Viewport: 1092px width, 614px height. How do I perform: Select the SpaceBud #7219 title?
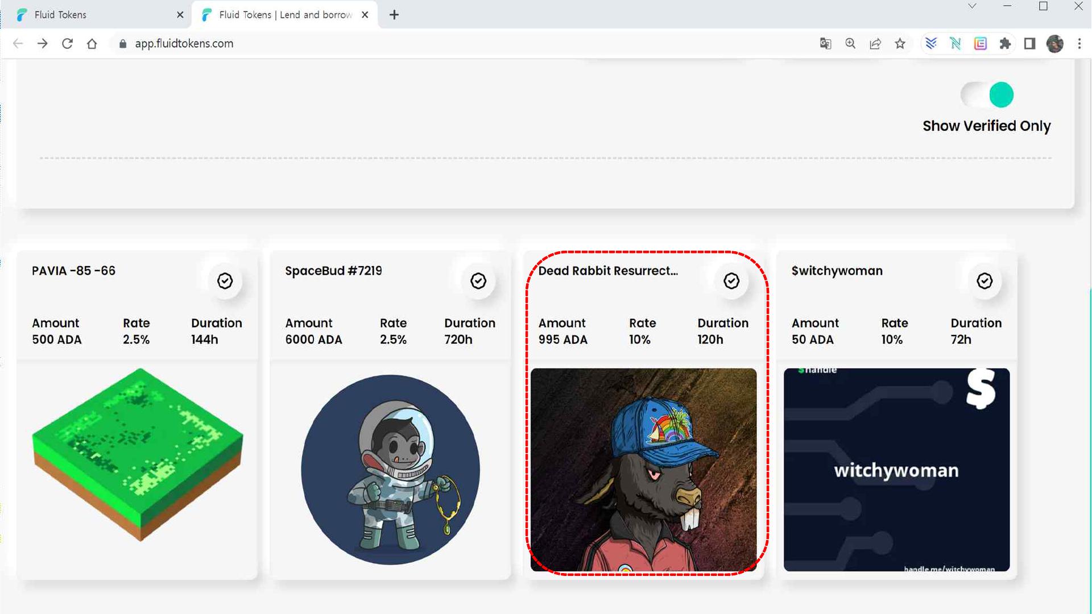[333, 271]
